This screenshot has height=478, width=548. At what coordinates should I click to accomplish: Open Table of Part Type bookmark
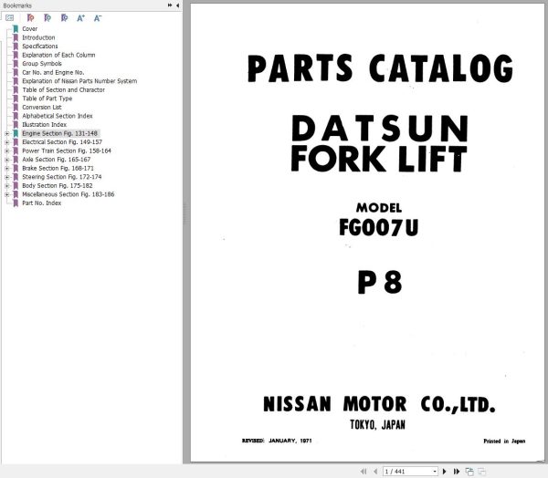[x=47, y=99]
